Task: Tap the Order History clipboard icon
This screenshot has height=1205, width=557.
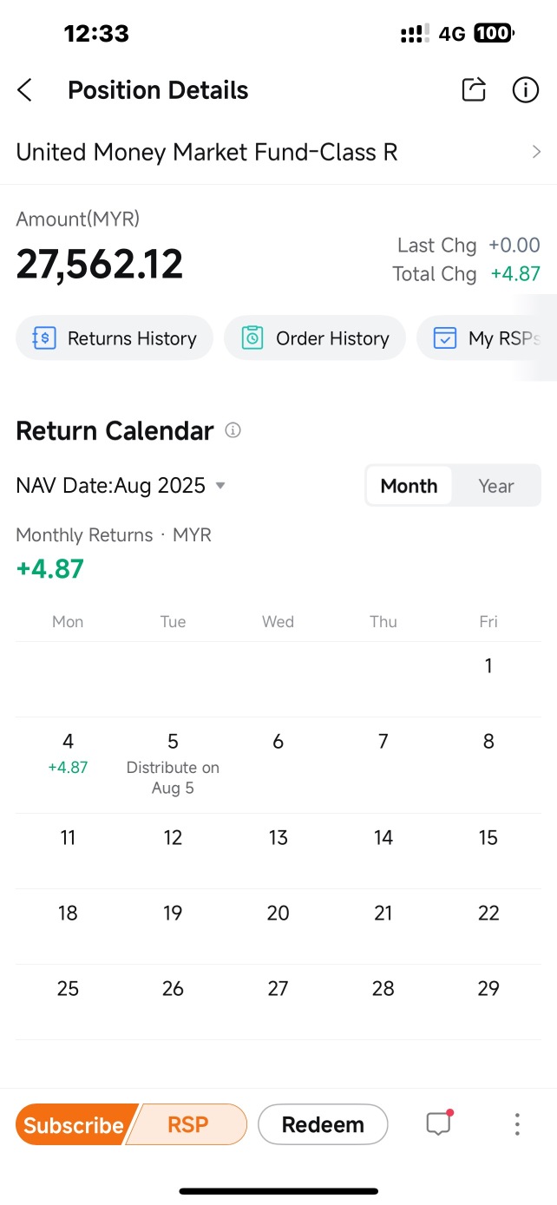Action: pyautogui.click(x=252, y=338)
